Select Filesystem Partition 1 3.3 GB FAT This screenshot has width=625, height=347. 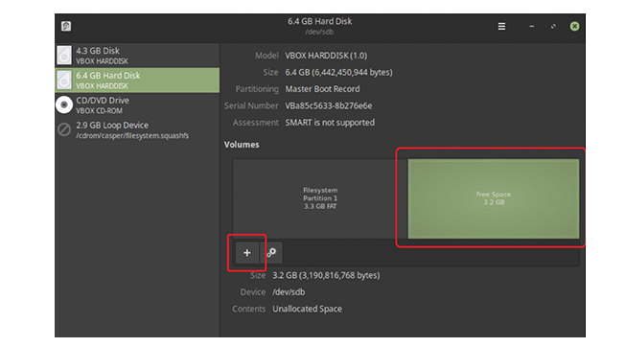320,198
